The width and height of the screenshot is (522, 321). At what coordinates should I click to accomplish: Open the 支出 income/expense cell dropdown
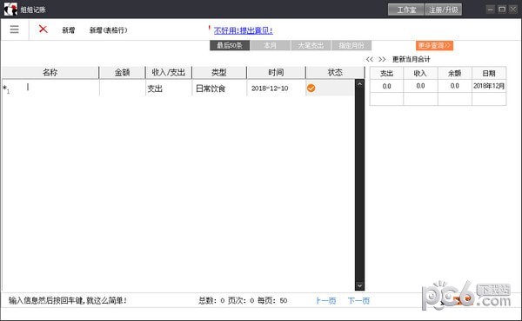click(x=169, y=88)
